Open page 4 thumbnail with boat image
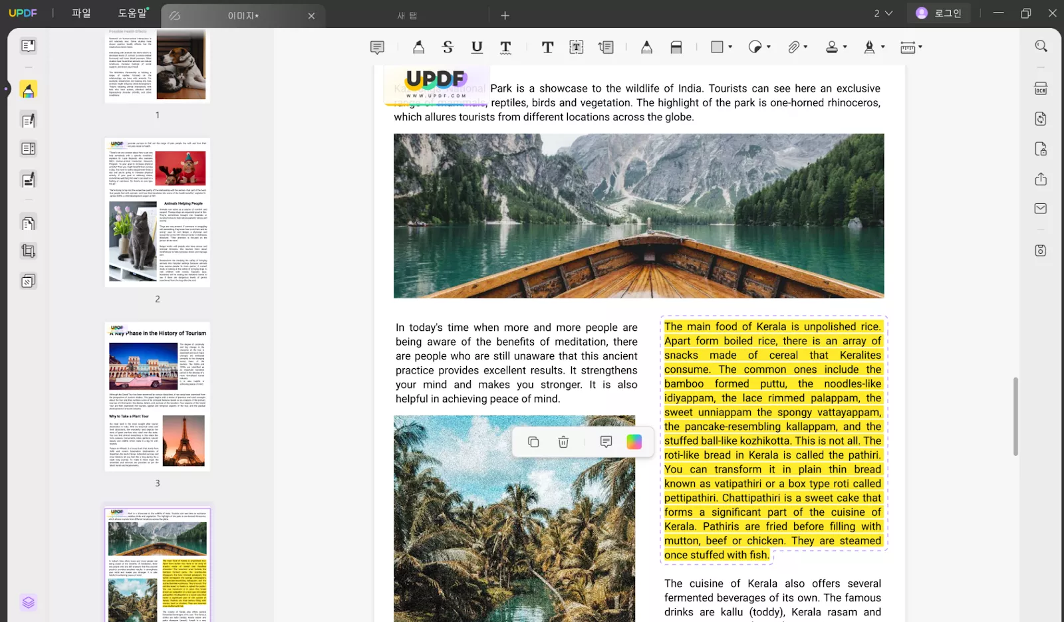The image size is (1064, 622). [x=158, y=565]
